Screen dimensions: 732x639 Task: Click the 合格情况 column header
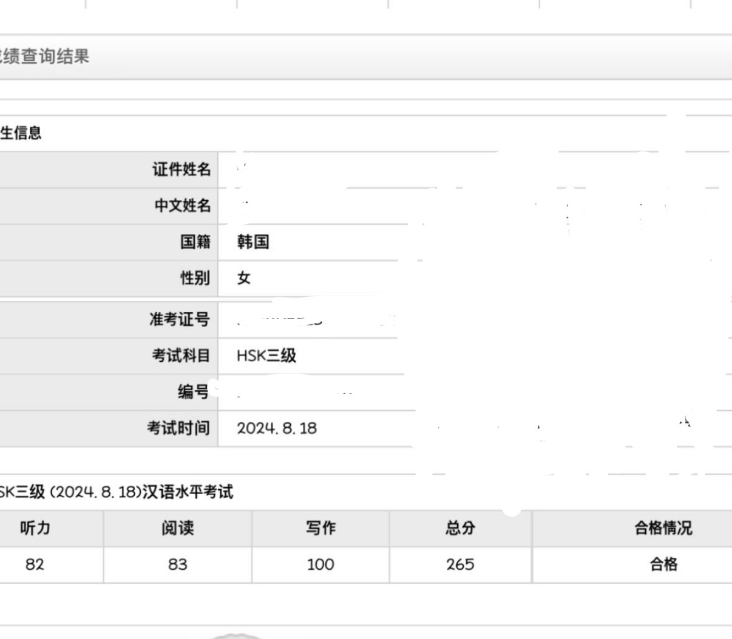pos(663,529)
